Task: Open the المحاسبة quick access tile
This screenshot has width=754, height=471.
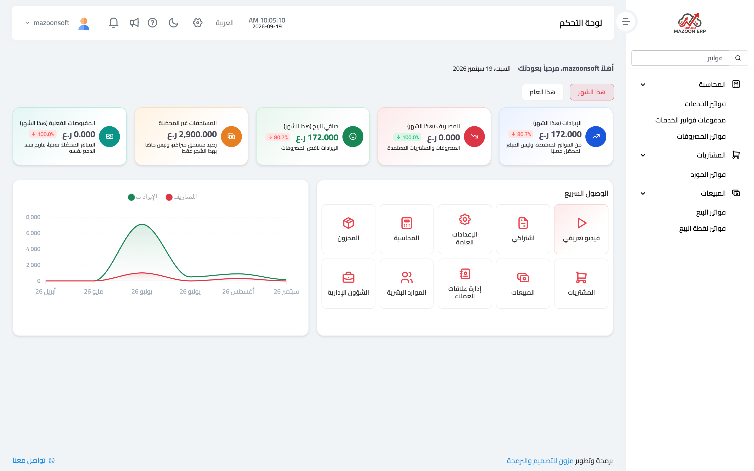Action: 406,229
